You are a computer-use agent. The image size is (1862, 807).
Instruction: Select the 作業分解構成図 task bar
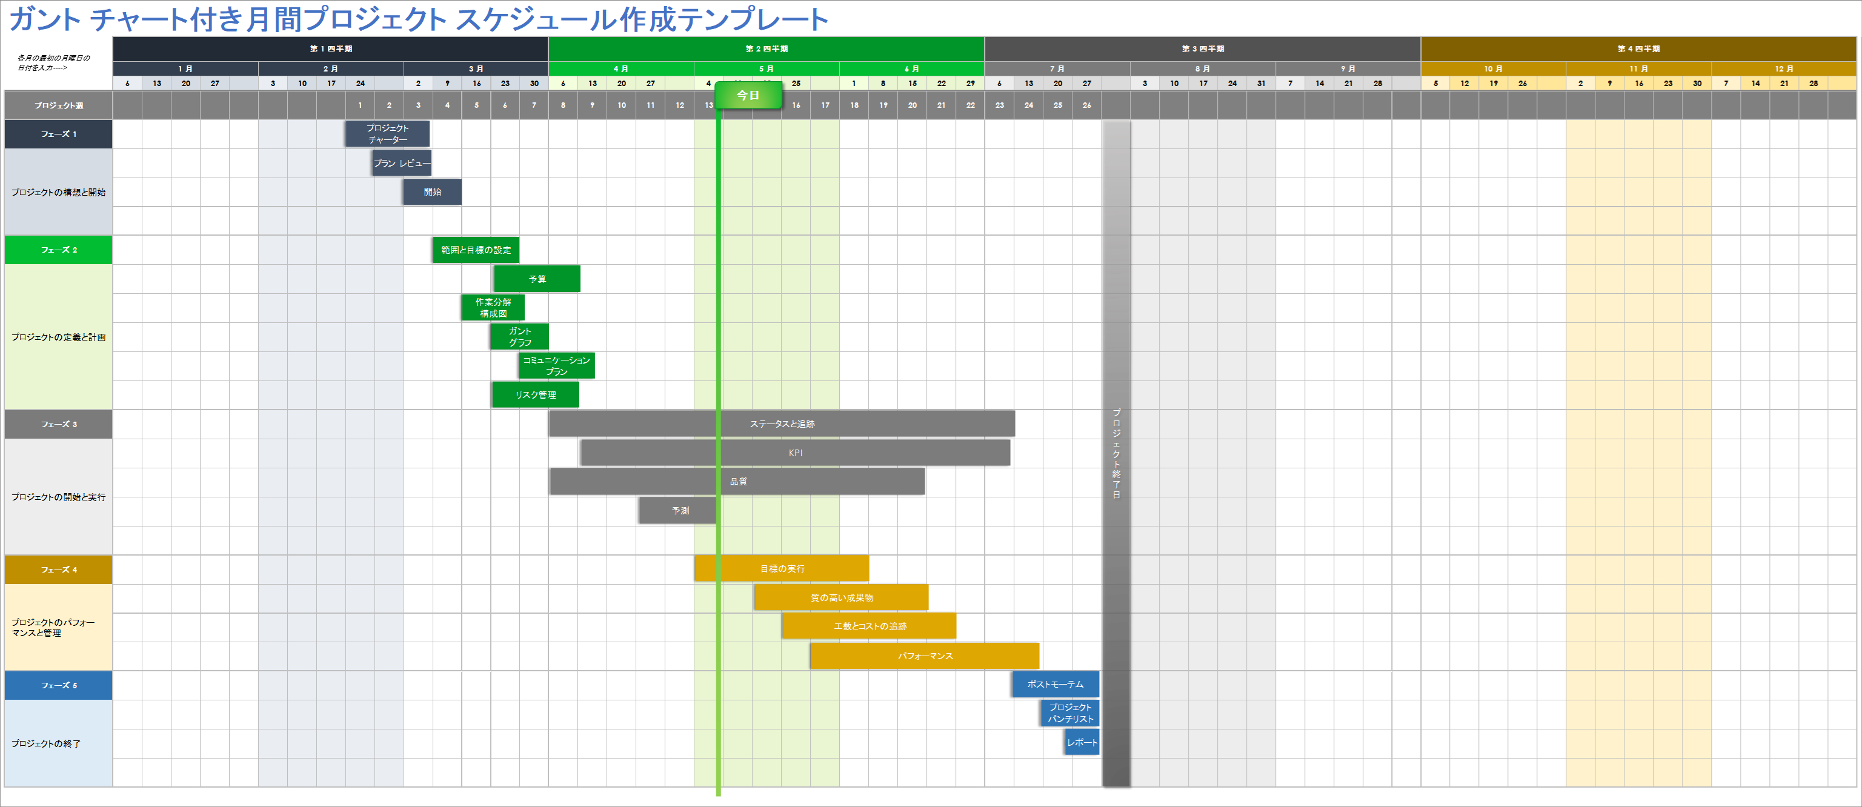point(493,308)
